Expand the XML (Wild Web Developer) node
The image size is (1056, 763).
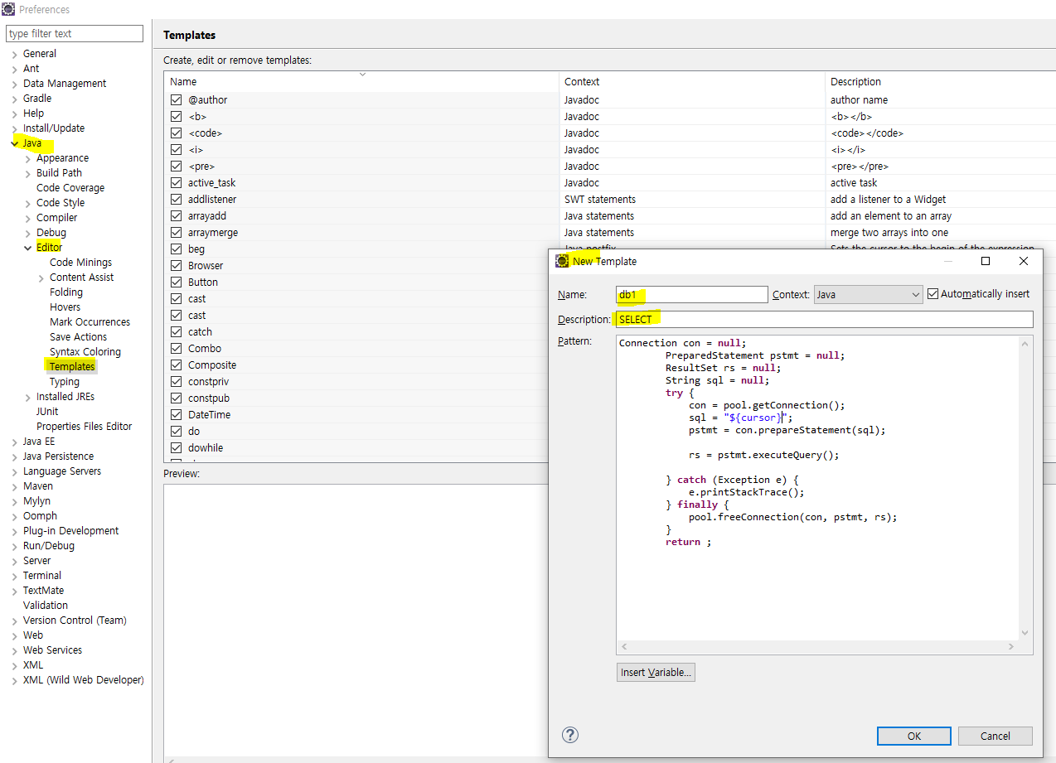(x=15, y=680)
